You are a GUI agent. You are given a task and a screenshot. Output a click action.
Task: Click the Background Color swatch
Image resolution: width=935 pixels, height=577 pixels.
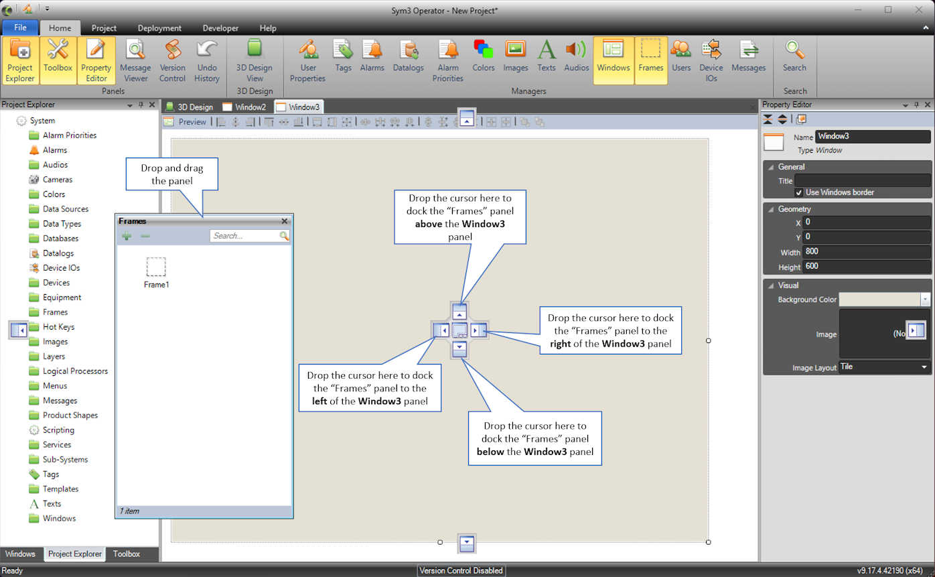(879, 300)
